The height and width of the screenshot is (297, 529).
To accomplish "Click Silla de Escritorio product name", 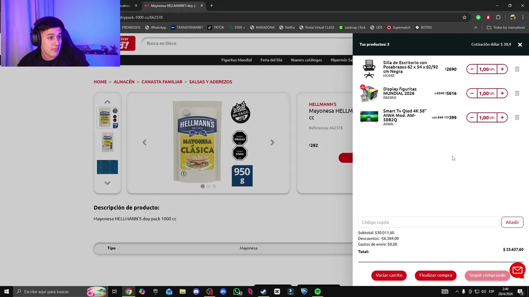I will tap(410, 67).
